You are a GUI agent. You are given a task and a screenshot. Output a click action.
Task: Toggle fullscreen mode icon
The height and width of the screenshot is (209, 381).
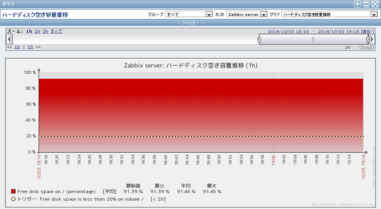pyautogui.click(x=375, y=4)
